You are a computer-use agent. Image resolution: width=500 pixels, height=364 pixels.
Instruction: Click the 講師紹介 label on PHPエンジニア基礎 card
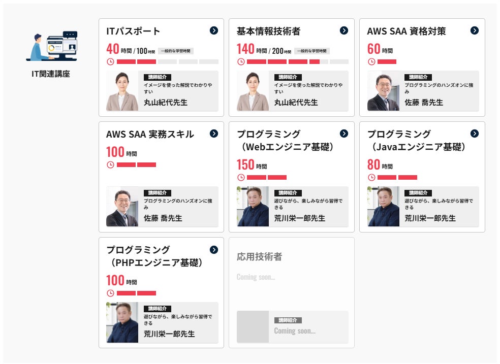point(157,308)
